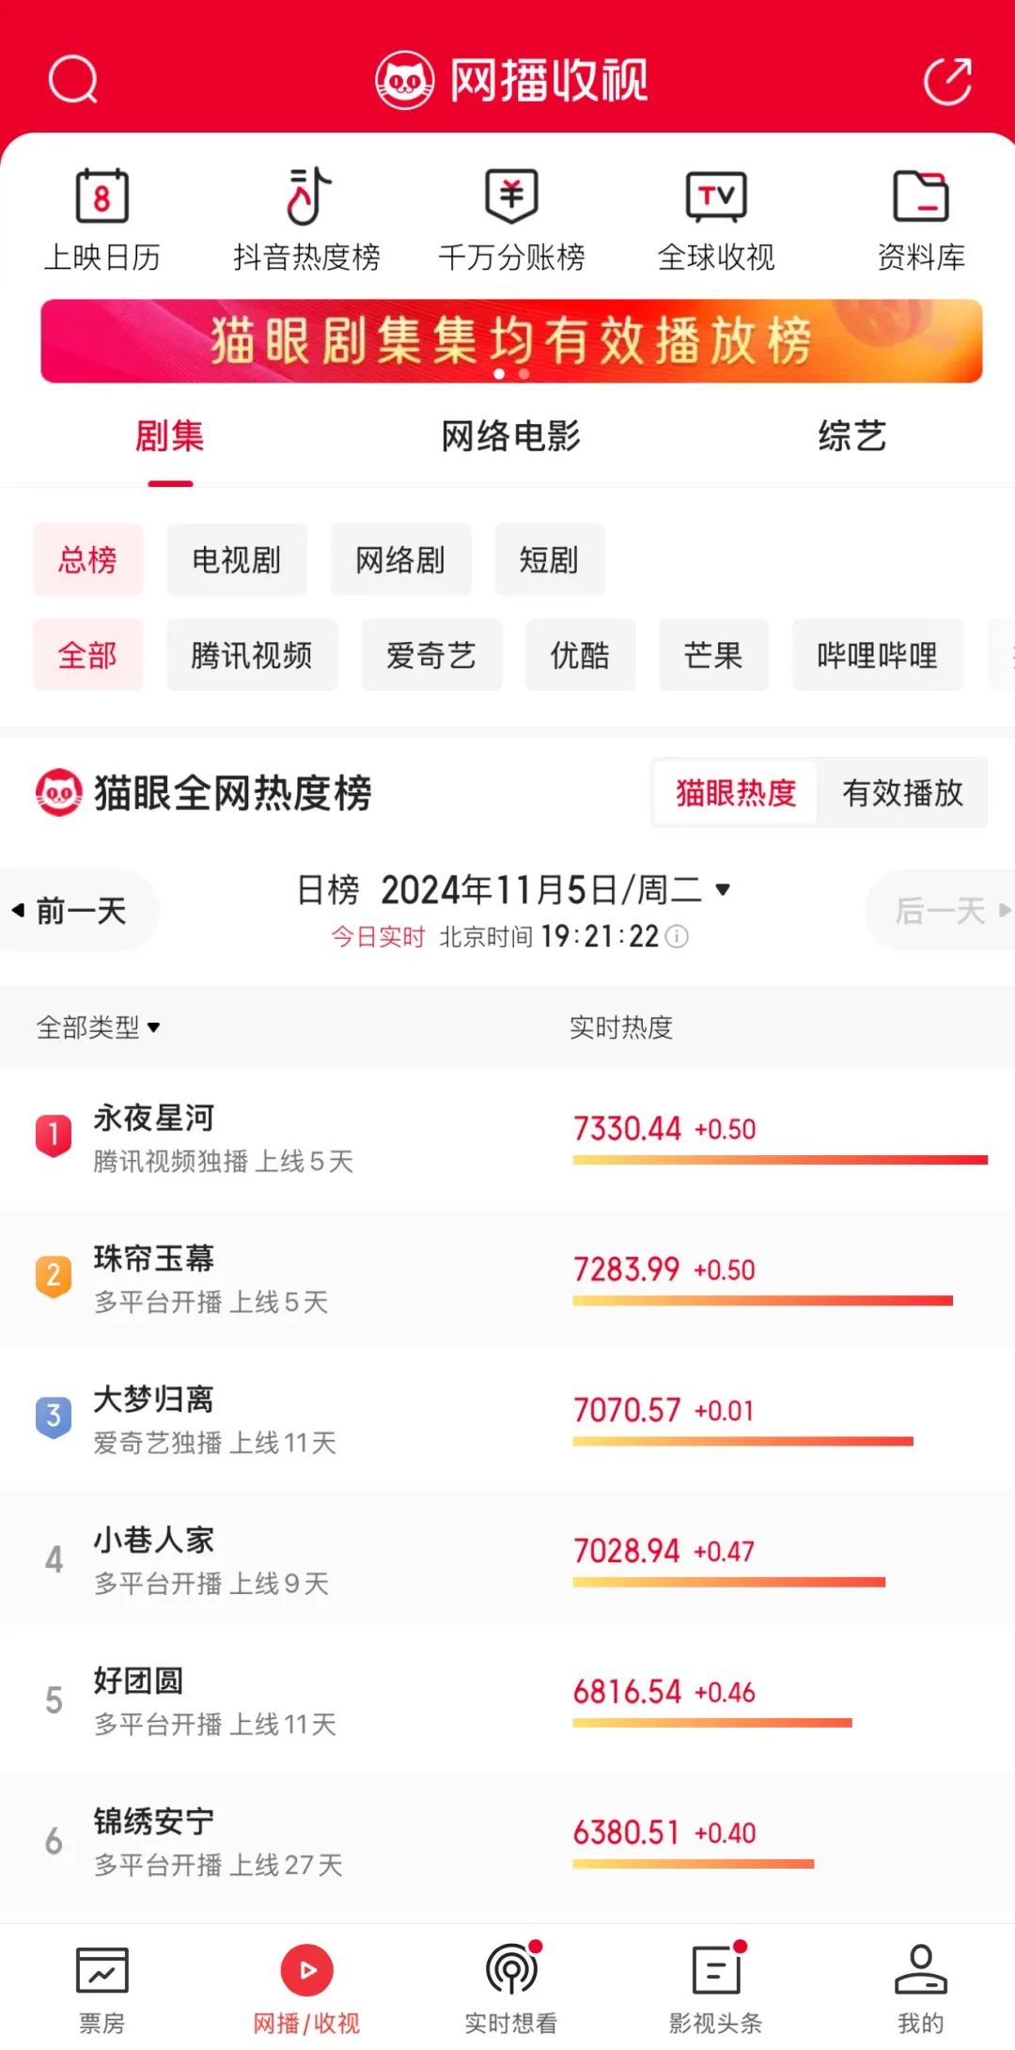Screen dimensions: 1015x2050
Task: Switch to the 网络电影 tab
Action: [x=510, y=436]
